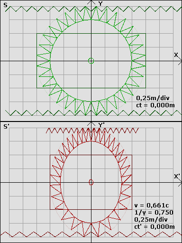The height and width of the screenshot is (243, 182).
Task: Click the green 0,25m/div scale label
Action: pyautogui.click(x=153, y=98)
